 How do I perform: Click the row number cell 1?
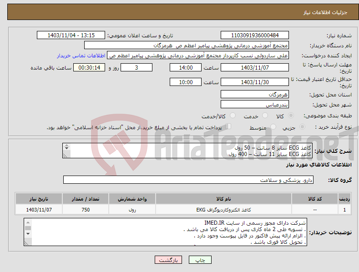pyautogui.click(x=344, y=210)
